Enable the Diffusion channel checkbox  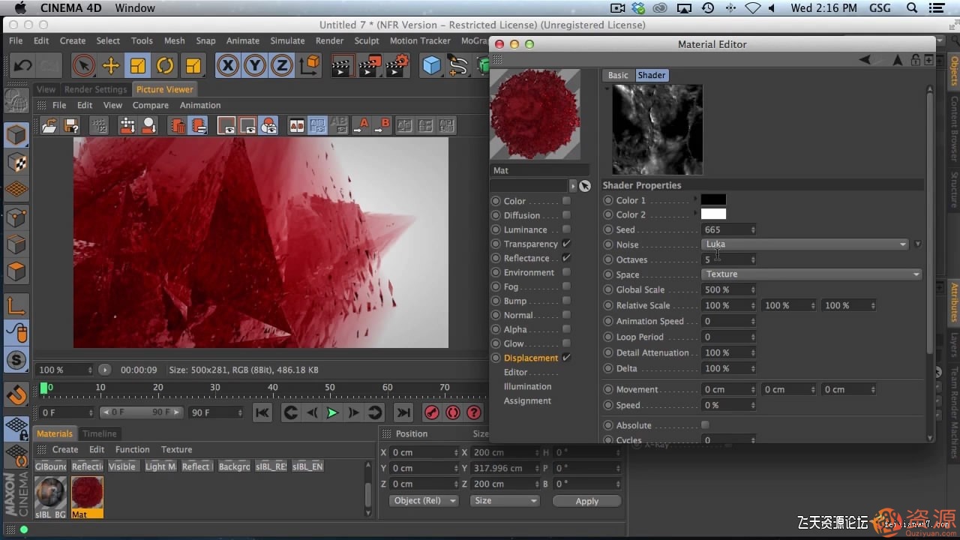(566, 215)
